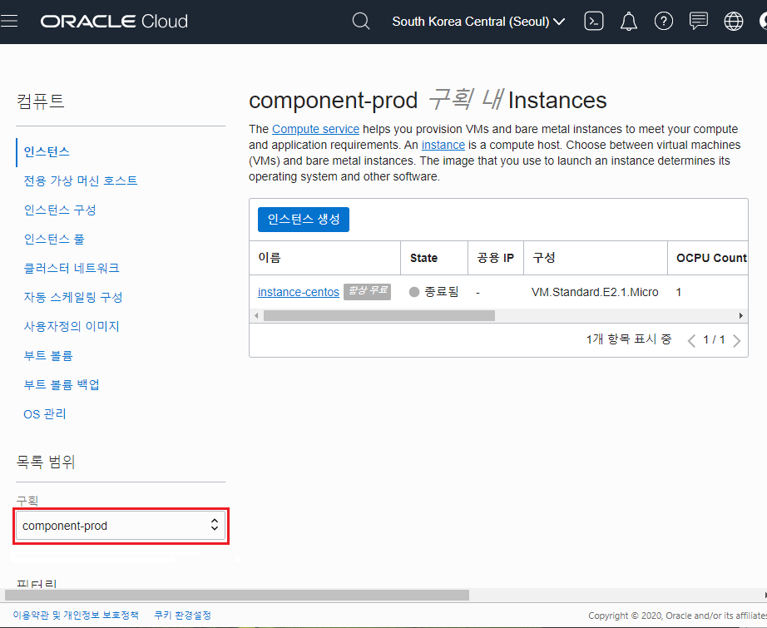Viewport: 767px width, 628px height.
Task: Follow the instance link in description
Action: coord(443,145)
